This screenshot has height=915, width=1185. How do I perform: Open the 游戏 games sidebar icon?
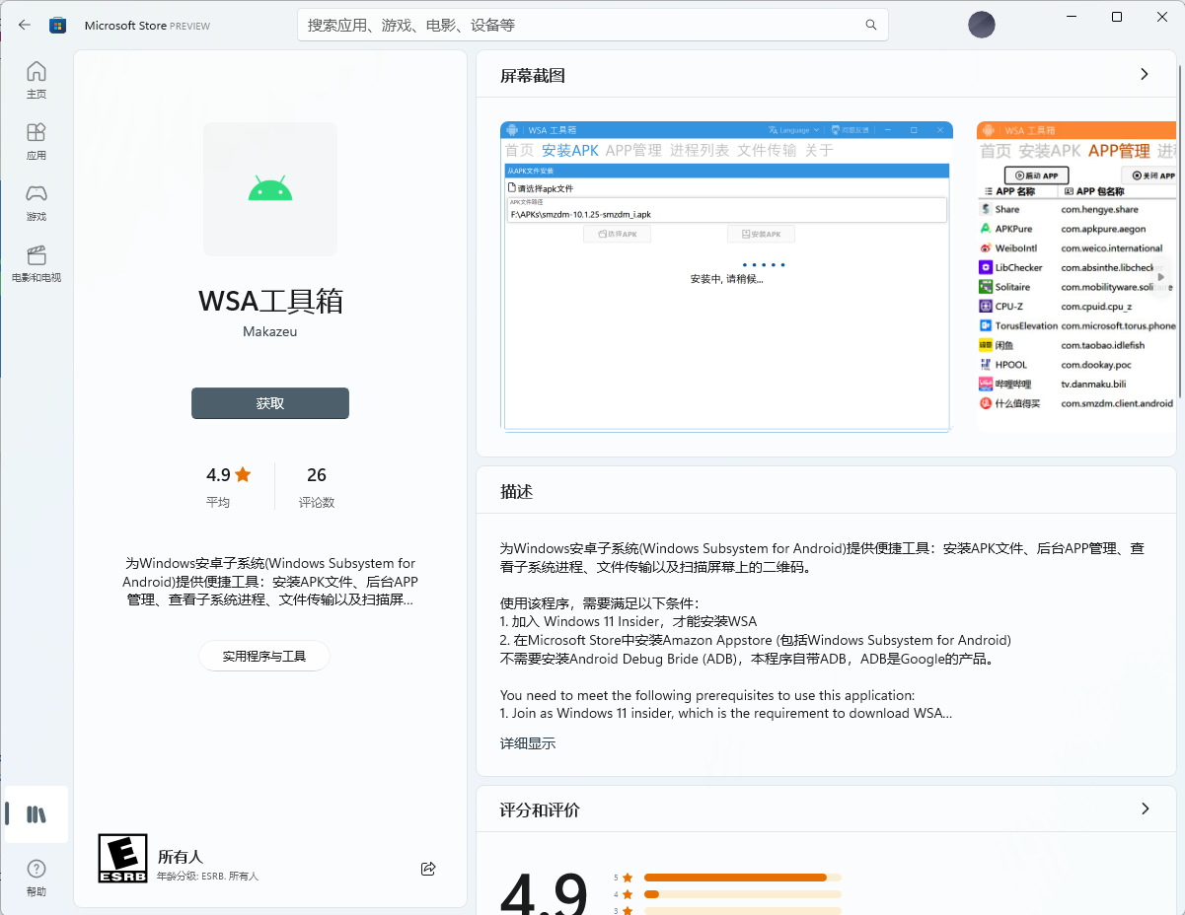point(37,202)
